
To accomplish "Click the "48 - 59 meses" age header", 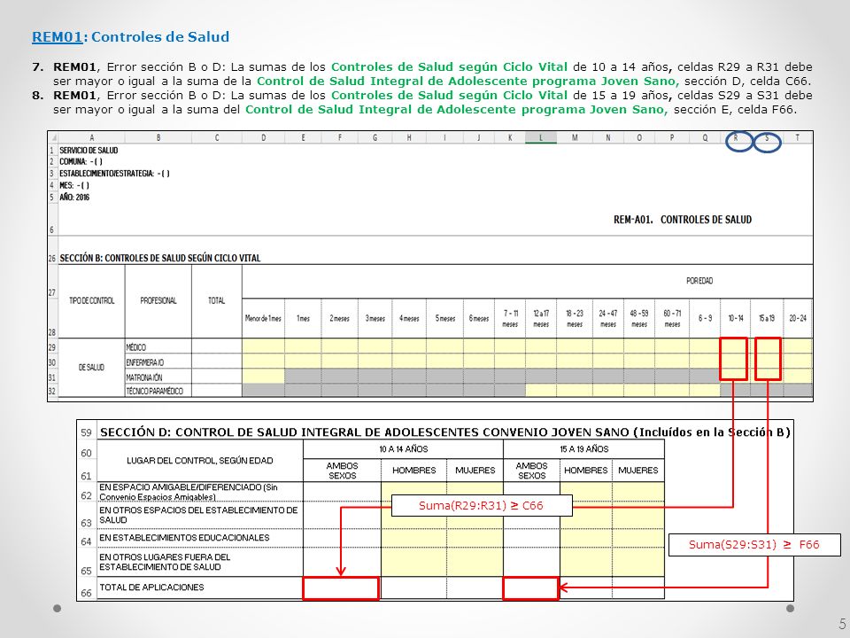I will coord(639,318).
